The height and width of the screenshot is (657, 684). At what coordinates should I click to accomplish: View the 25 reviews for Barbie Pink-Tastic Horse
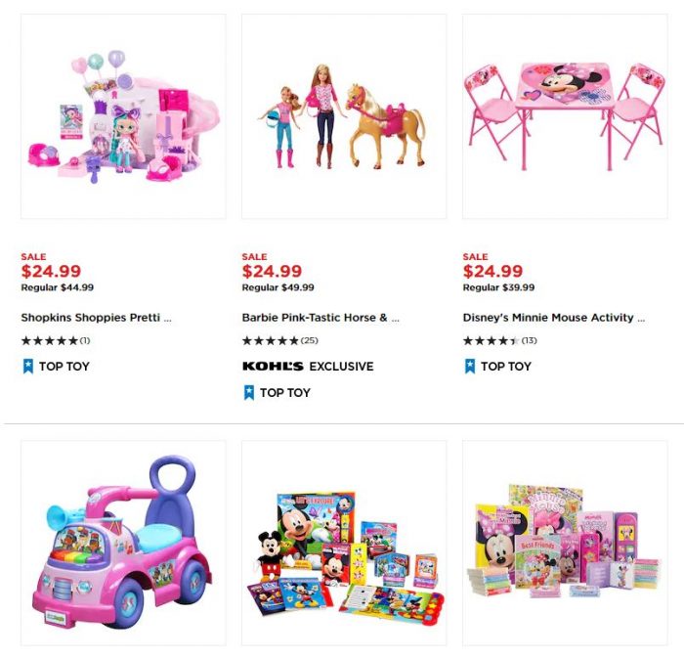[x=310, y=340]
